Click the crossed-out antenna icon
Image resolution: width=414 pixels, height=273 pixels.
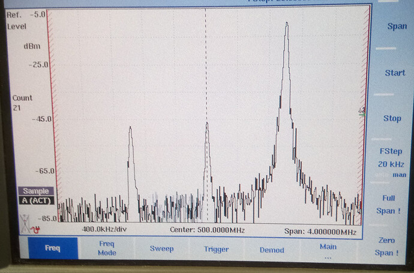[25, 223]
